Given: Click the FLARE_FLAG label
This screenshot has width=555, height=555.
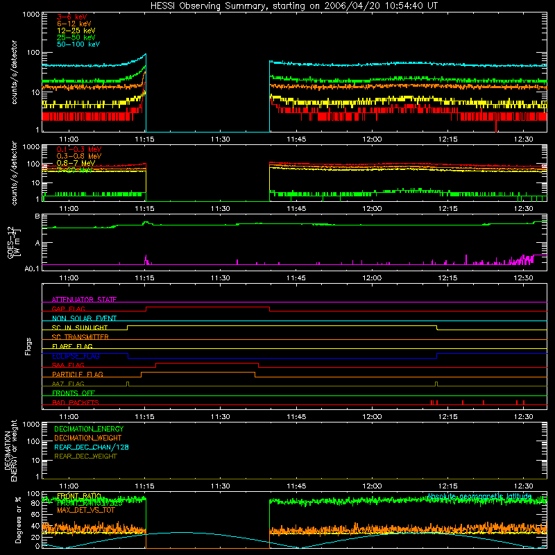Looking at the screenshot, I should point(72,346).
